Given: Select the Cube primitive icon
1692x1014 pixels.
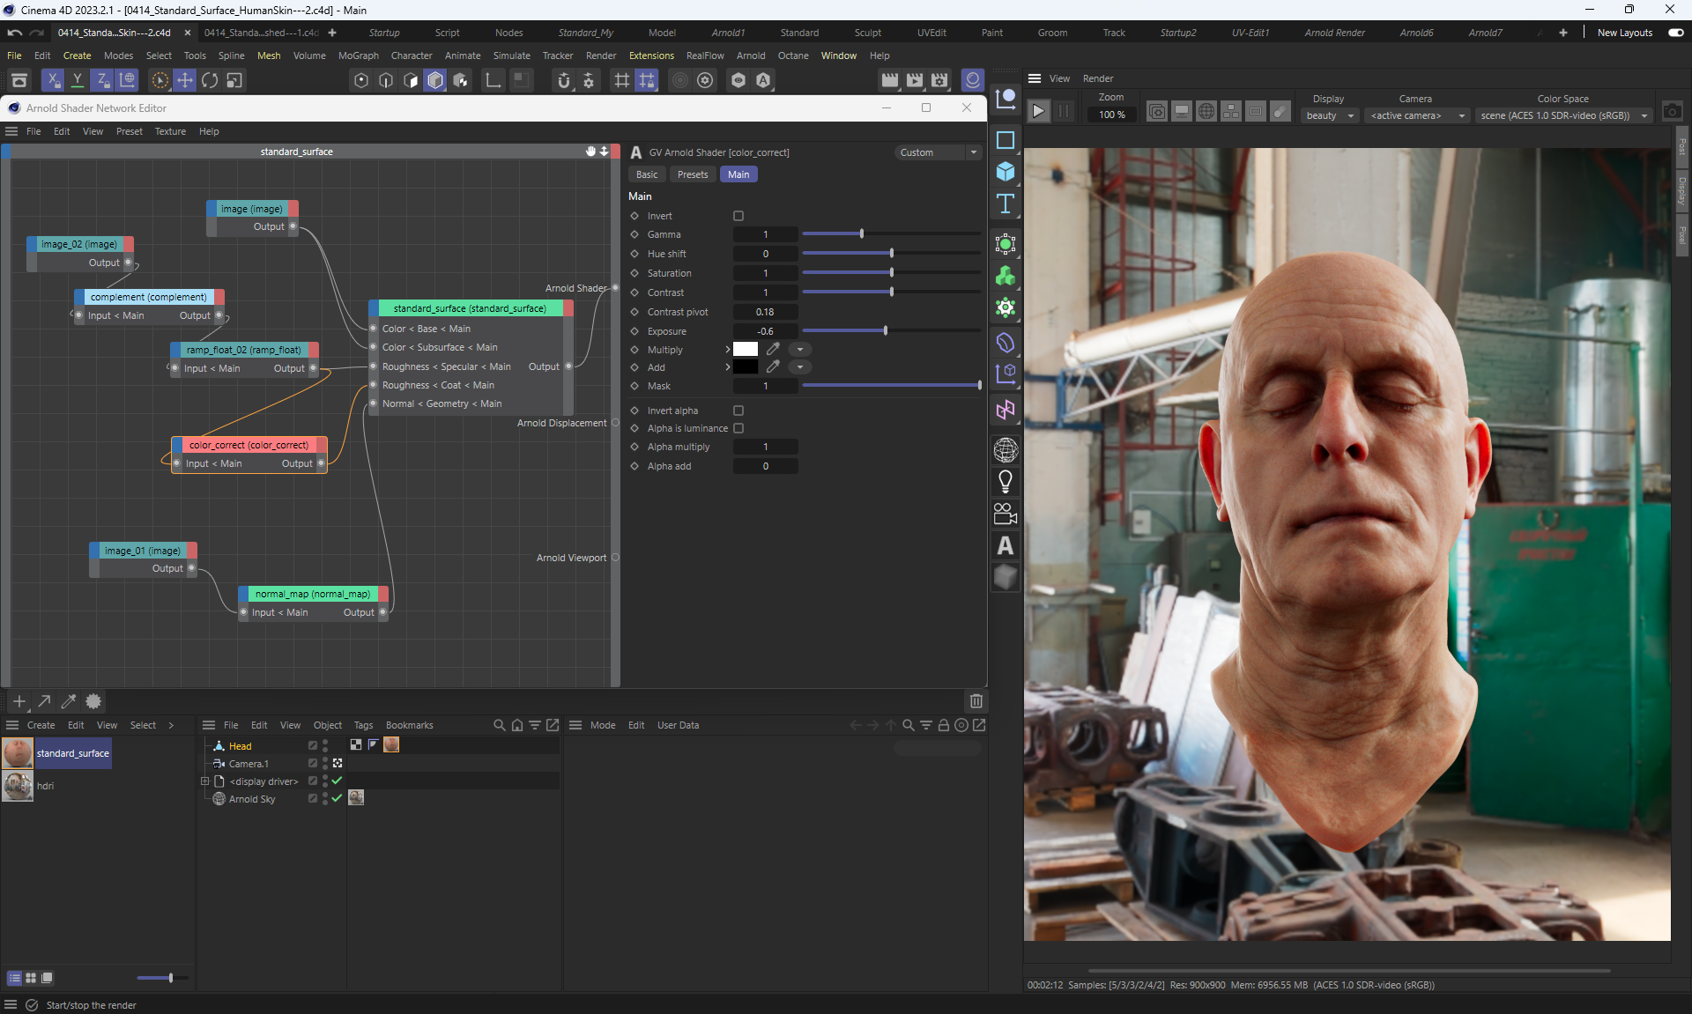Looking at the screenshot, I should click(x=1005, y=172).
